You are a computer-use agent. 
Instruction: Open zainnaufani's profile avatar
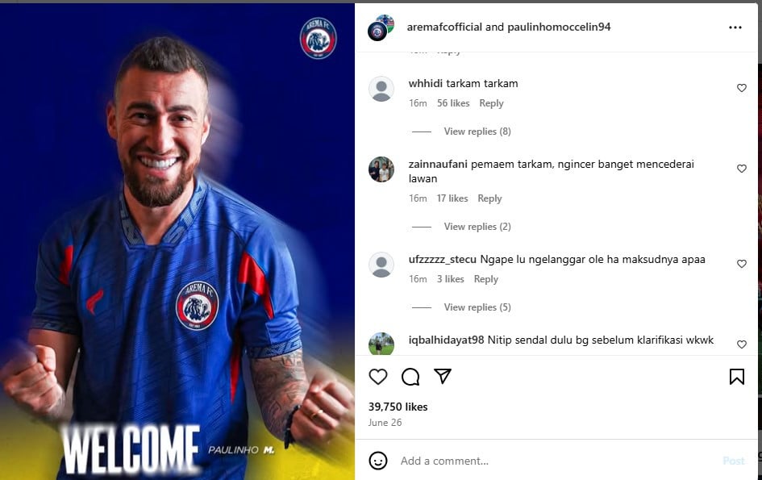click(381, 169)
